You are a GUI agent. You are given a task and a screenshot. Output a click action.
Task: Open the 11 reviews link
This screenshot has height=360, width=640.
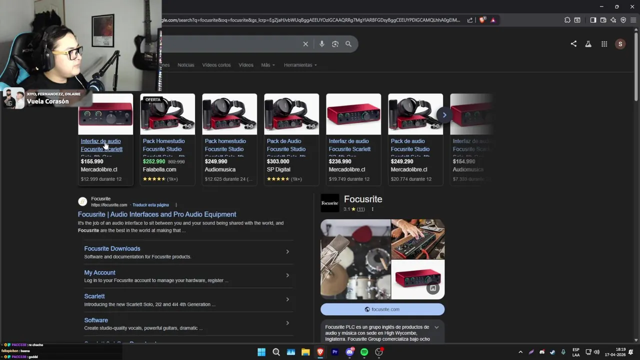(x=361, y=209)
